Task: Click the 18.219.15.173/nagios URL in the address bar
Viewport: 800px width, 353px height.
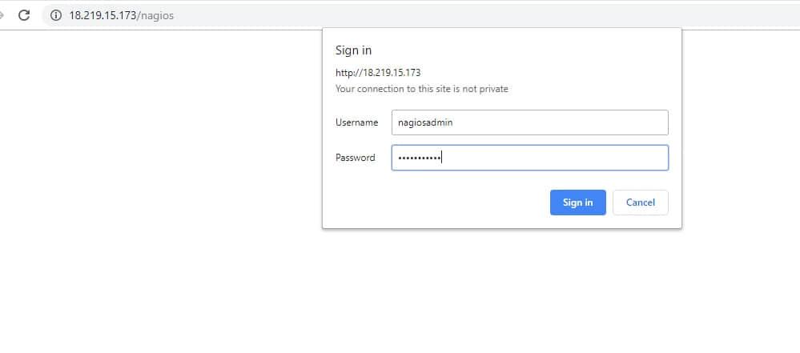Action: point(122,15)
